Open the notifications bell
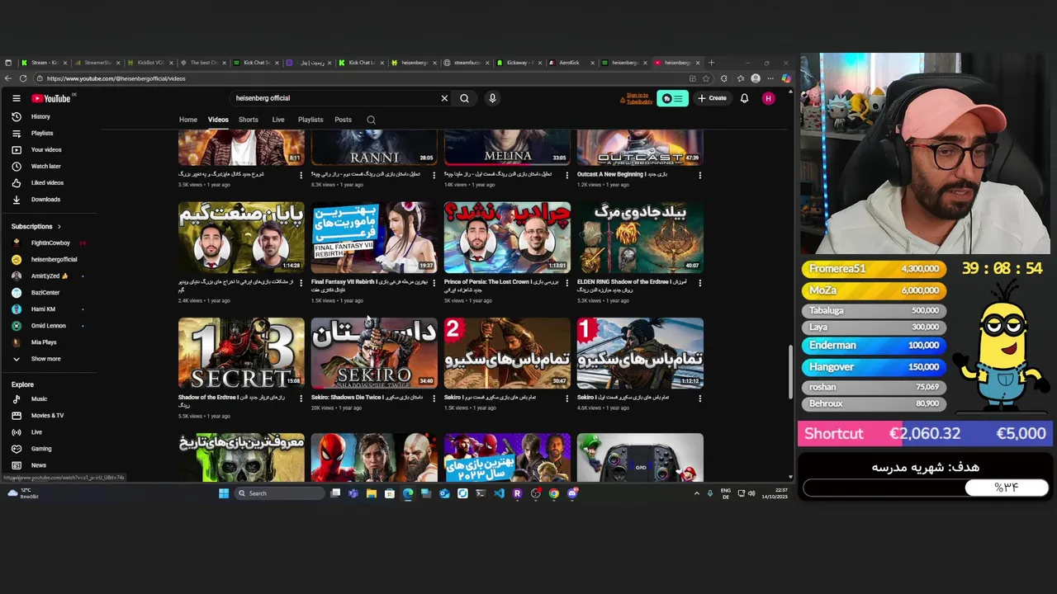This screenshot has width=1057, height=594. pyautogui.click(x=744, y=98)
